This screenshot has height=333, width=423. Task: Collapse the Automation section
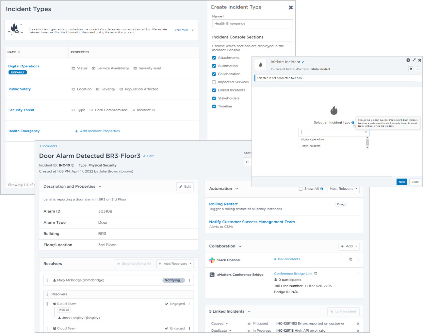237,189
